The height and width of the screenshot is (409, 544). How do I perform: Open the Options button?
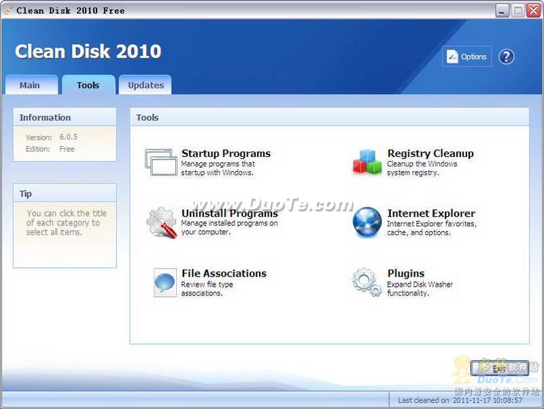[467, 56]
